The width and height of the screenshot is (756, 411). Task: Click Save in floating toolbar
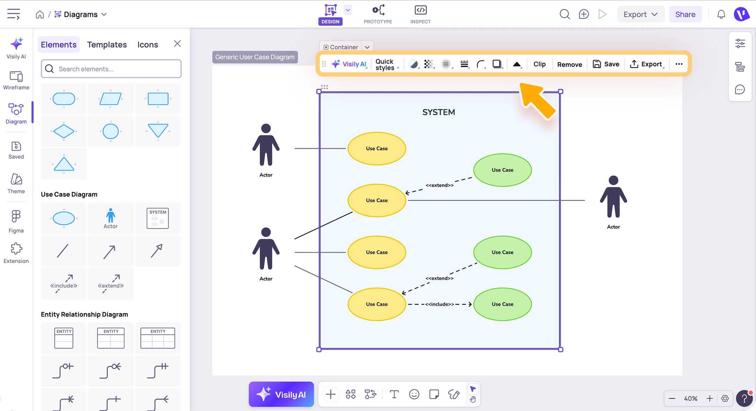click(606, 64)
